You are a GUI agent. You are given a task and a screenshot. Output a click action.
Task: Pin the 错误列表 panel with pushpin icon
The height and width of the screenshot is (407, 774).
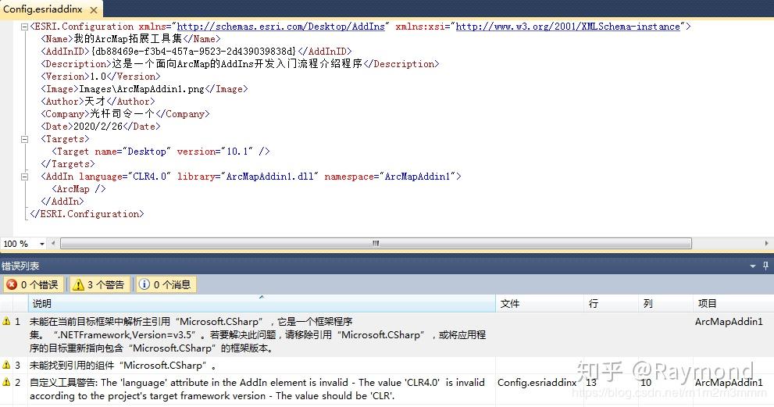pyautogui.click(x=765, y=266)
